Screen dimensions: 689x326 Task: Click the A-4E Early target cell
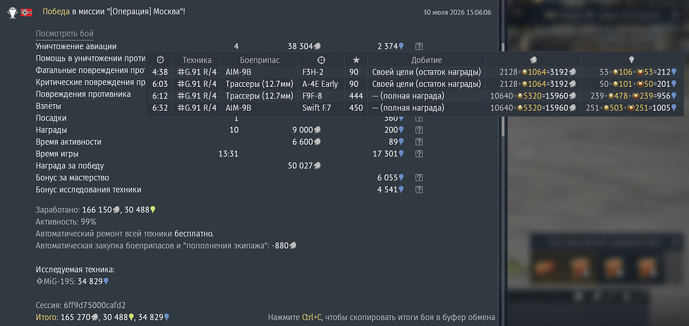coord(320,84)
